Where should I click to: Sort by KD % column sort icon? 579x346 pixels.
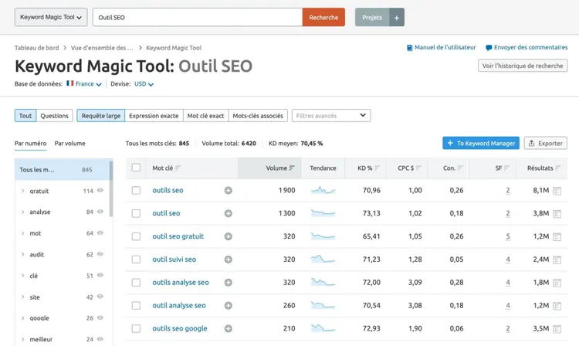click(x=377, y=168)
